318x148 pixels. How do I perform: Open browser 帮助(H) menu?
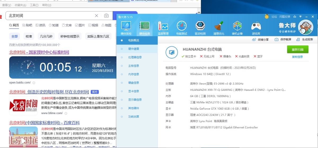point(47,5)
